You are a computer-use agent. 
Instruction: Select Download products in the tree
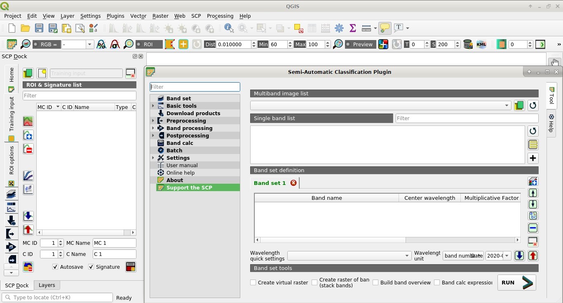pos(193,114)
